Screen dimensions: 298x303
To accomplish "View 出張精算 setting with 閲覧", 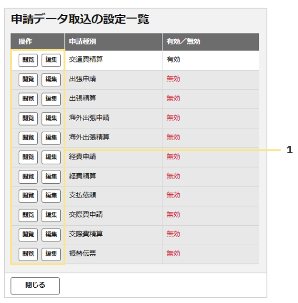I will tap(28, 99).
